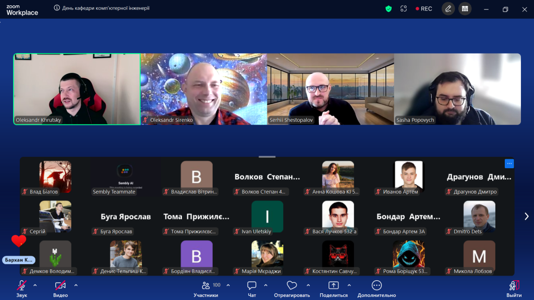The height and width of the screenshot is (300, 534).
Task: Click the green encryption shield icon
Action: [389, 9]
